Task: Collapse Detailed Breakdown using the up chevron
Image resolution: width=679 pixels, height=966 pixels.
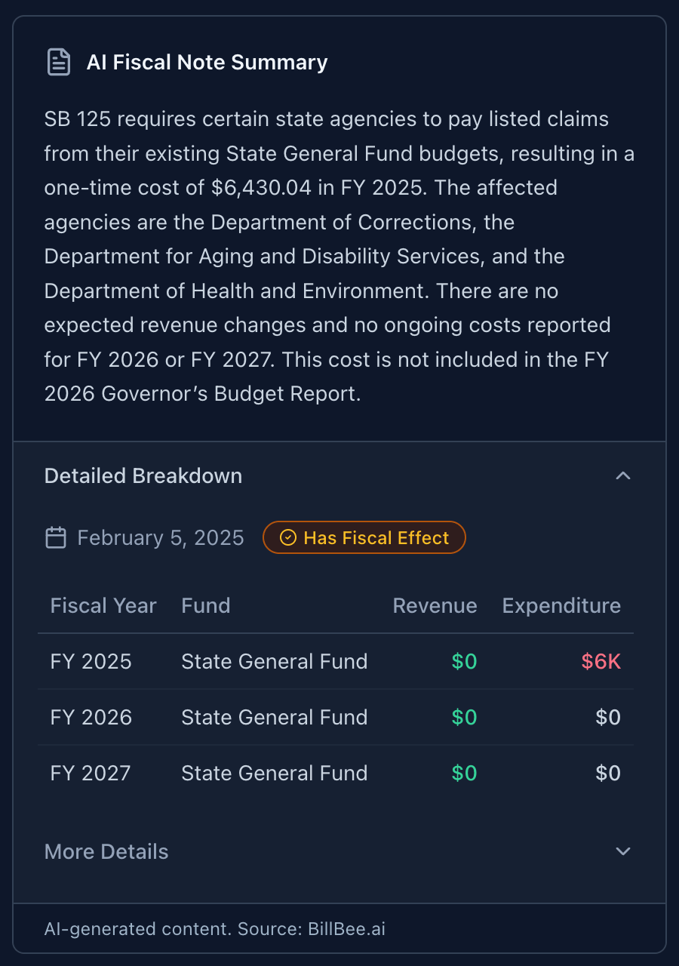Action: (x=622, y=475)
